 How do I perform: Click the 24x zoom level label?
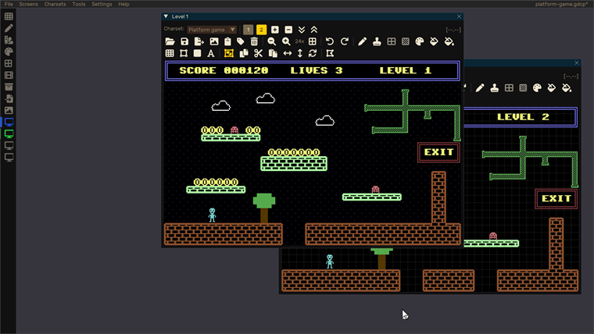coord(299,41)
